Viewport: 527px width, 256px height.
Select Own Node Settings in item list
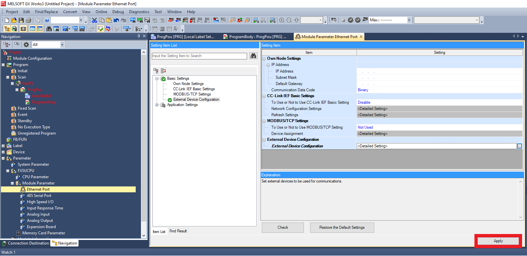pyautogui.click(x=188, y=84)
